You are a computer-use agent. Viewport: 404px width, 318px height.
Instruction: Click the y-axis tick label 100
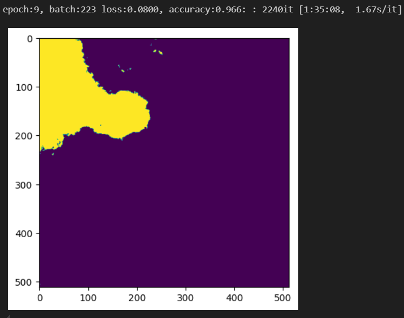click(x=24, y=87)
